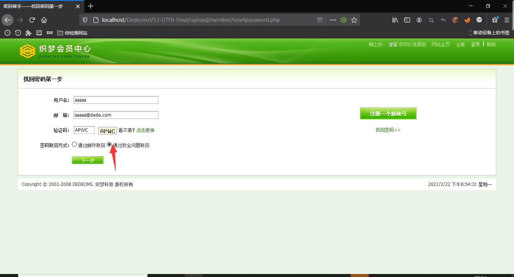Image resolution: width=514 pixels, height=277 pixels.
Task: Click the 注册 header link
Action: coord(460,44)
